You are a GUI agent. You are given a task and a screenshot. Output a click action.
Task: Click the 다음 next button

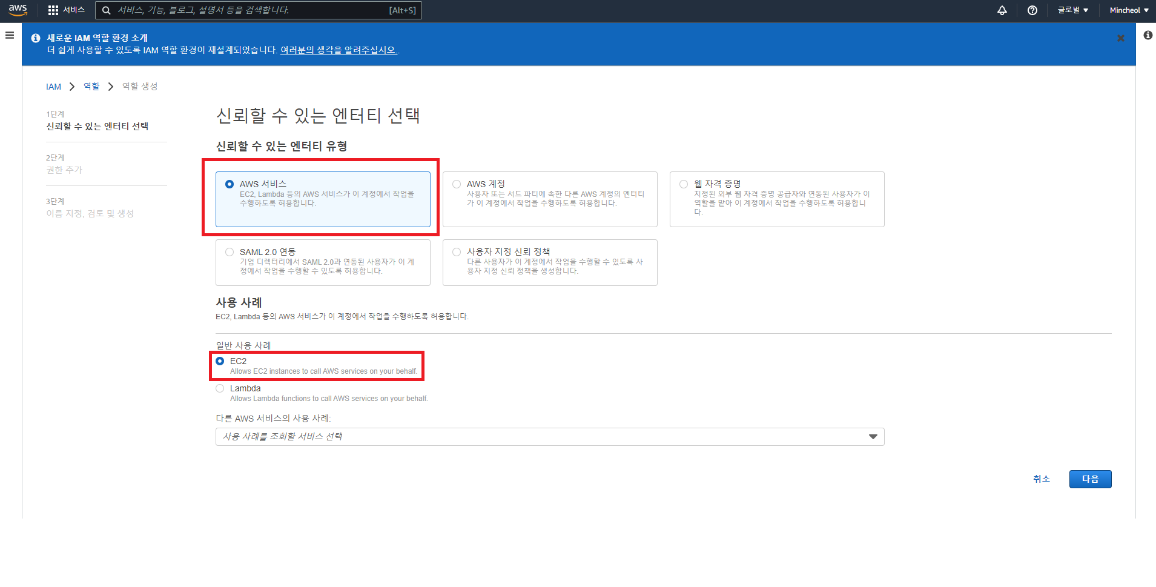coord(1090,479)
